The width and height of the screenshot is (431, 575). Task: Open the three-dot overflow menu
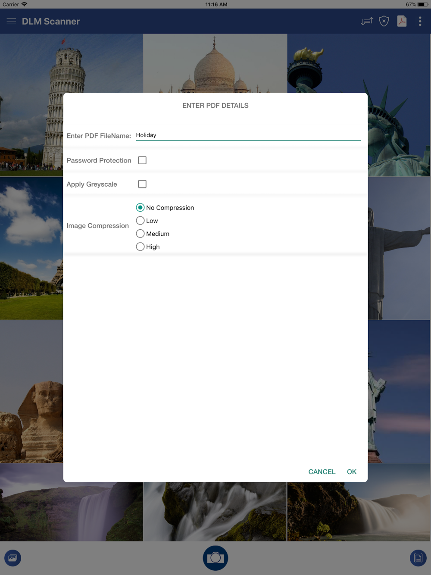420,21
